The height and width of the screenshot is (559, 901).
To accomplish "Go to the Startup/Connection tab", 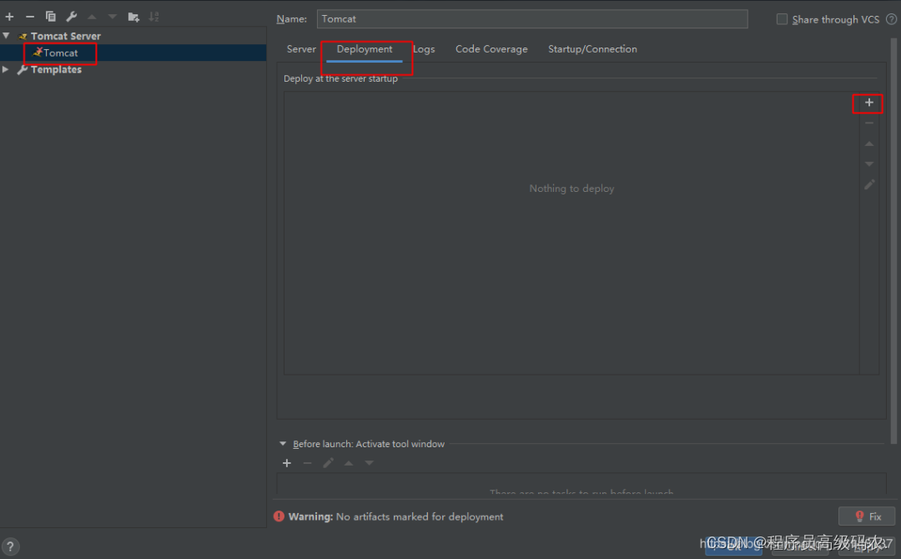I will (x=592, y=49).
